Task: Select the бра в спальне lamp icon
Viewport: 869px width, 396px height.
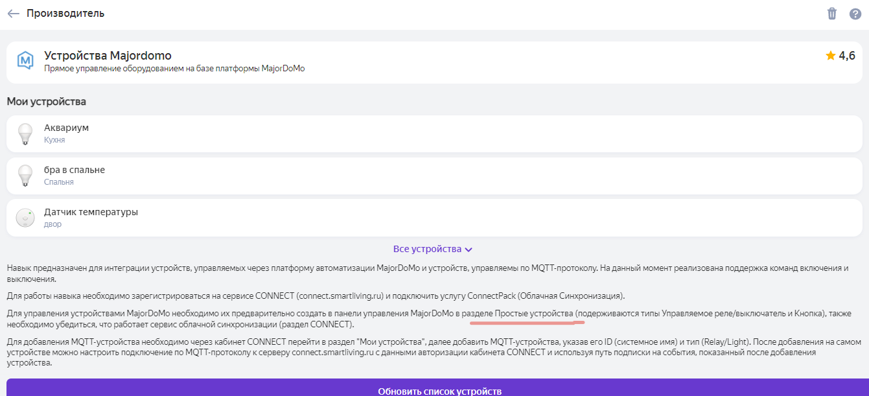Action: [25, 176]
